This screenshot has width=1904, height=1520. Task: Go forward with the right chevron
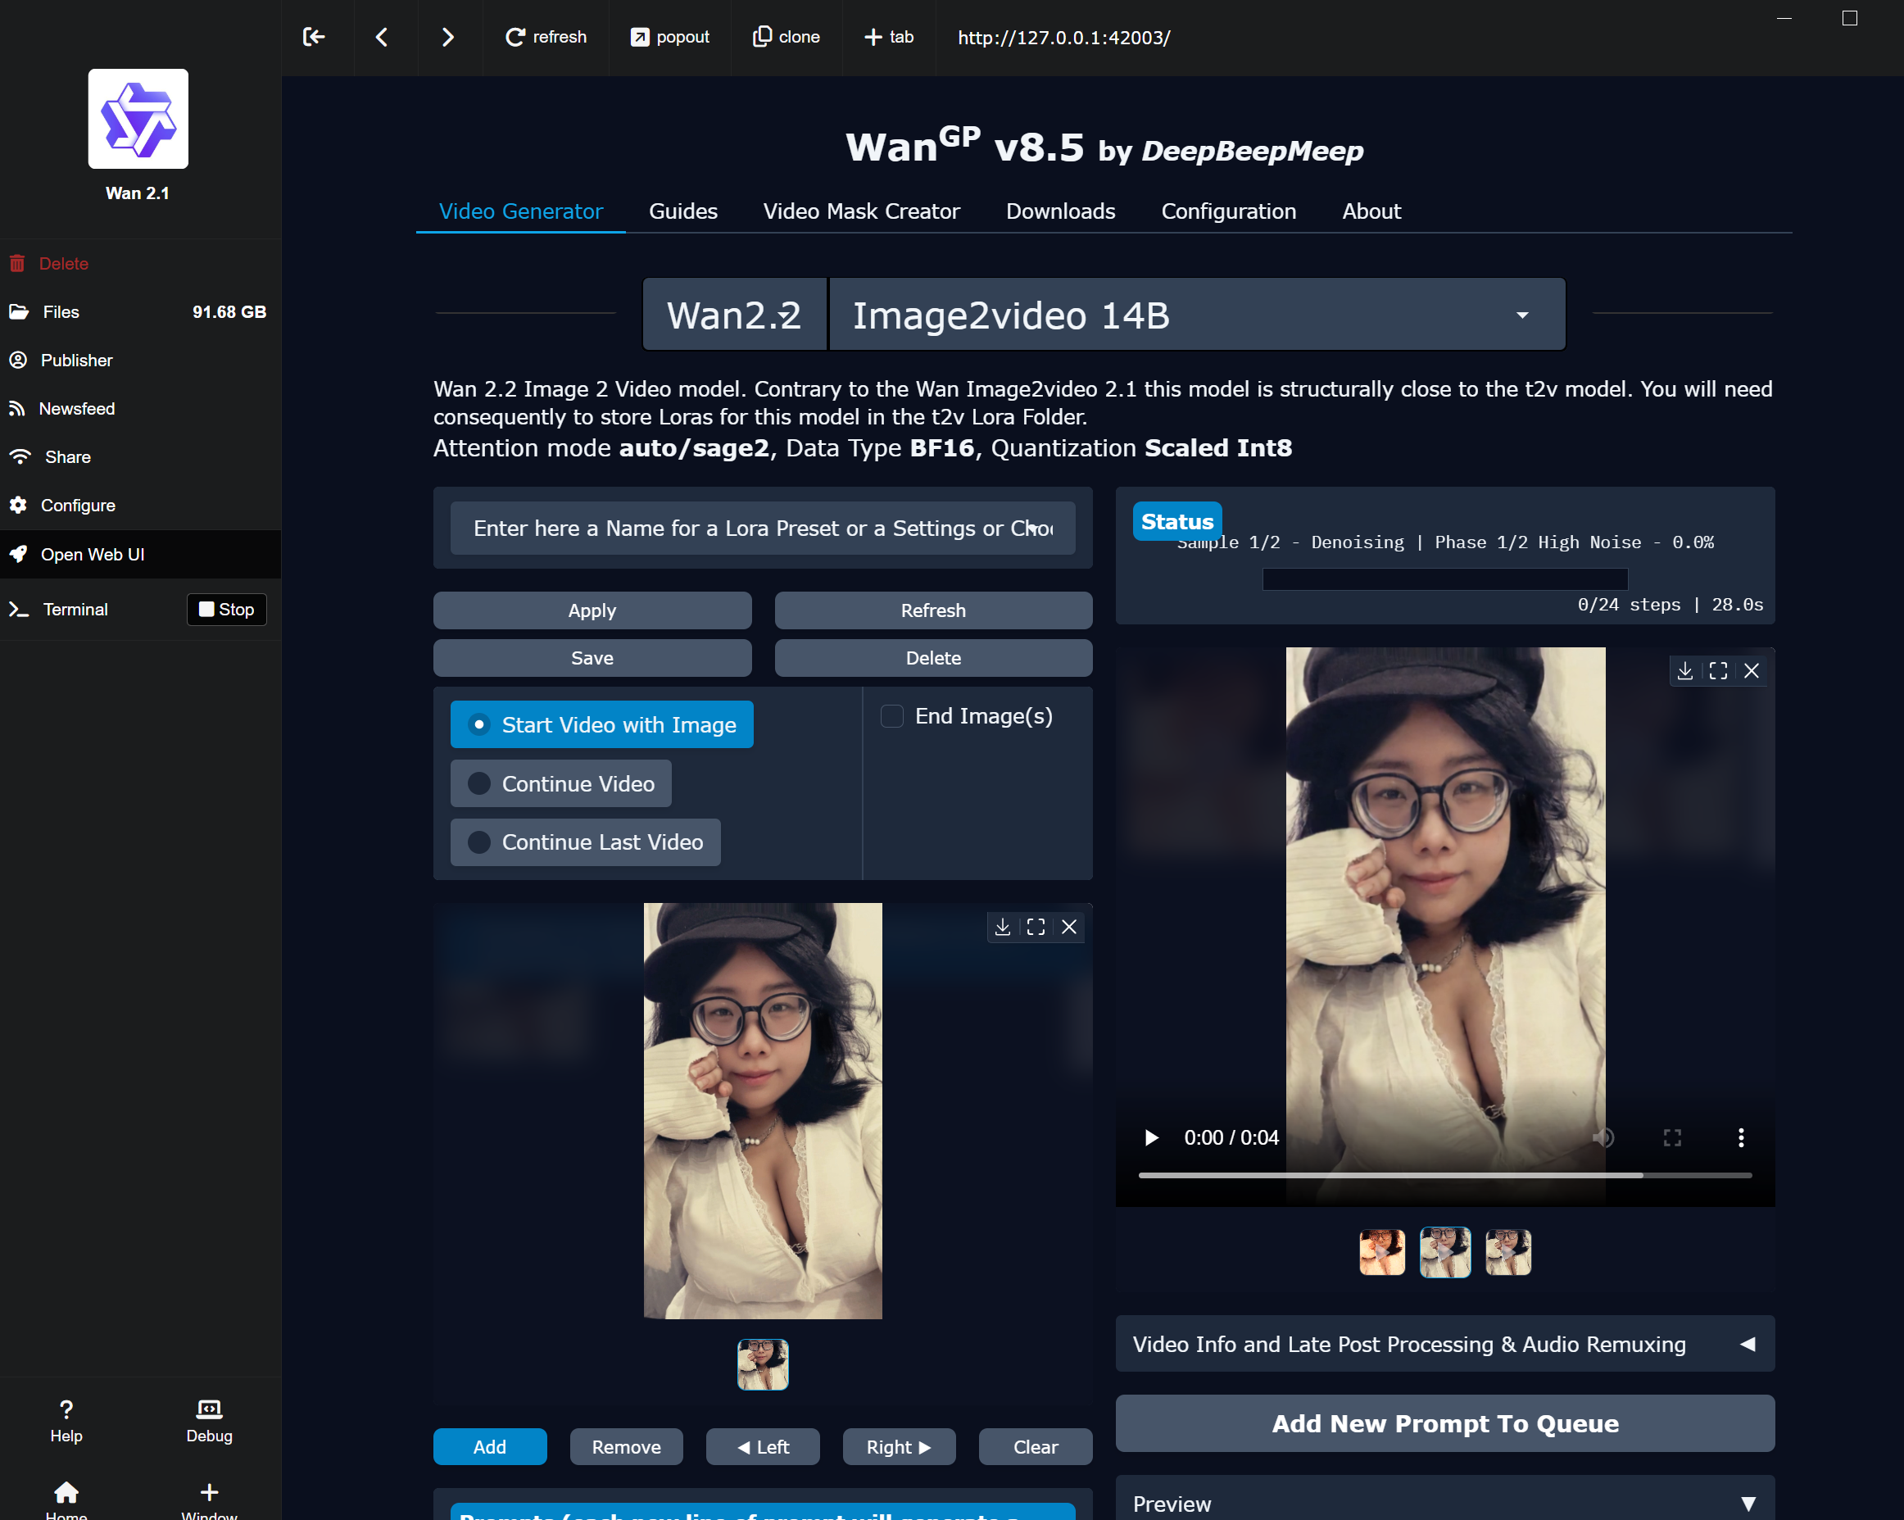point(448,37)
